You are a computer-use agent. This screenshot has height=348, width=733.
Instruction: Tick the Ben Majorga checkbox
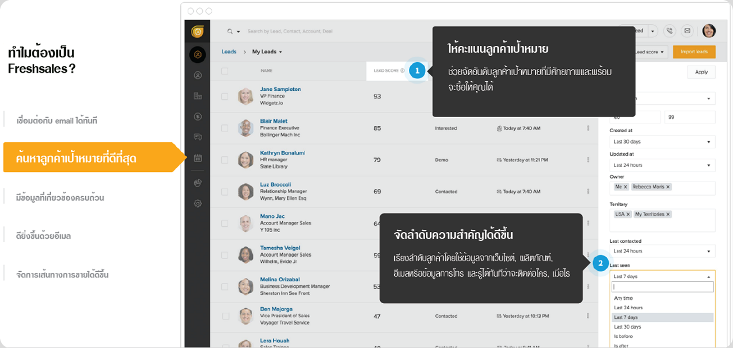click(x=225, y=316)
